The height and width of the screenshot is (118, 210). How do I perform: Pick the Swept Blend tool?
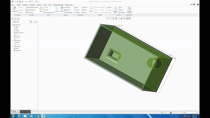point(68,12)
